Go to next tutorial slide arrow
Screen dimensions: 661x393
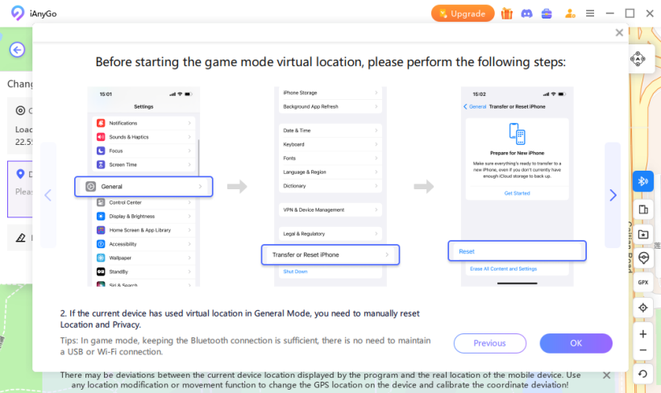613,195
